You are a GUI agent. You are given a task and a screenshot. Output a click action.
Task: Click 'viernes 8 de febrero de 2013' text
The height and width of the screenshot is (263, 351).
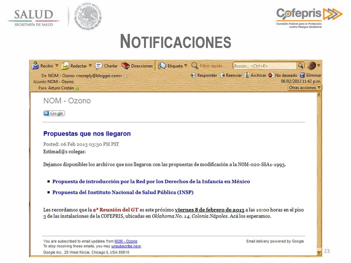[209, 210]
